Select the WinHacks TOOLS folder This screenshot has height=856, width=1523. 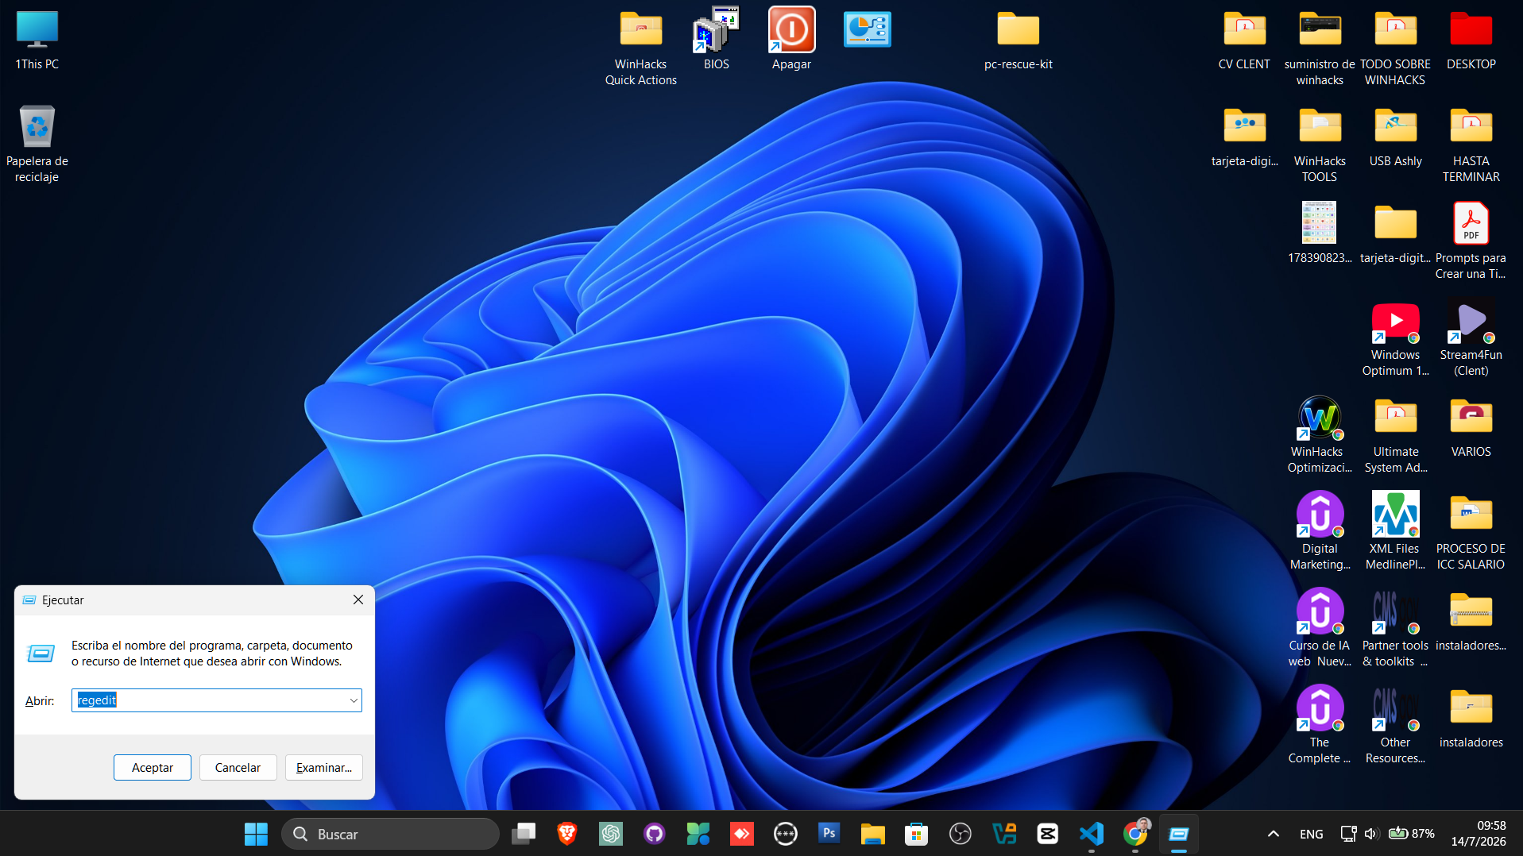1320,145
